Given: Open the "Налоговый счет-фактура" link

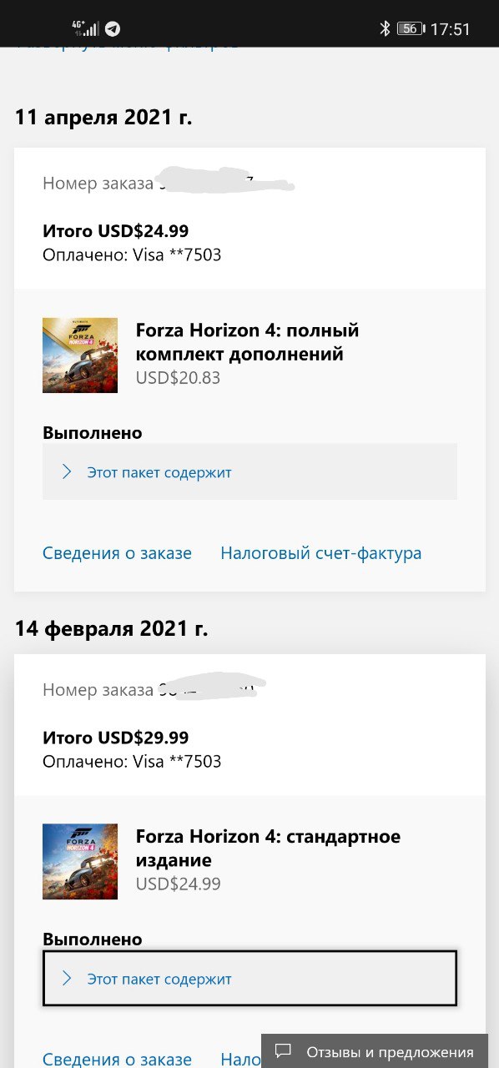Looking at the screenshot, I should click(x=320, y=553).
